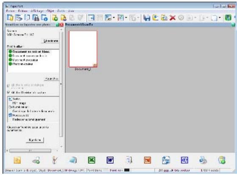Click the Paramètres button below profile list
The image size is (237, 175).
click(52, 79)
